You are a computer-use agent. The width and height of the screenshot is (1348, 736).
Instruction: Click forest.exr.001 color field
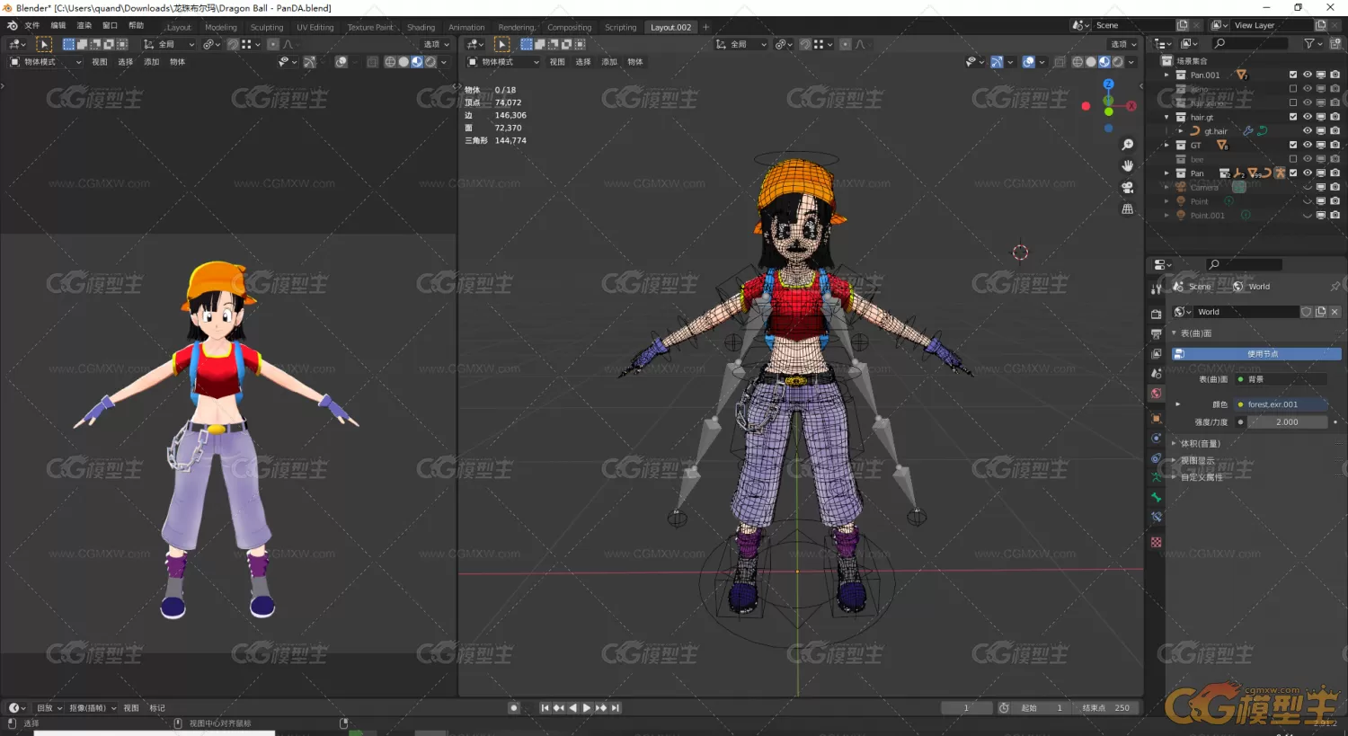(x=1281, y=404)
